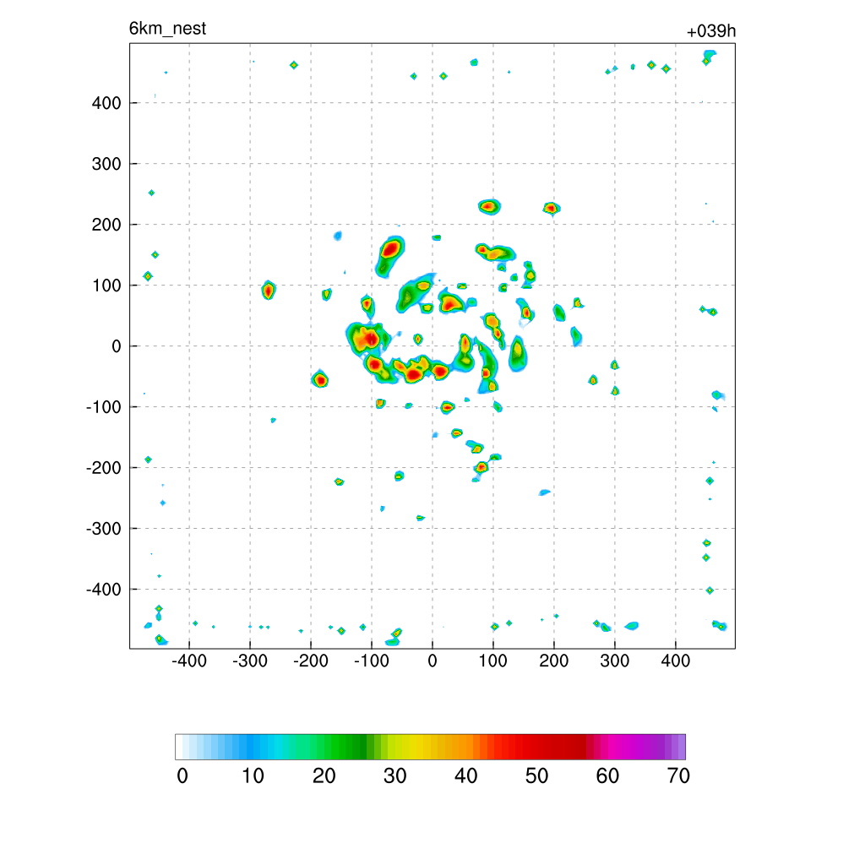Click the colorbar label '70'
Viewport: 865px width, 865px height.
click(678, 776)
